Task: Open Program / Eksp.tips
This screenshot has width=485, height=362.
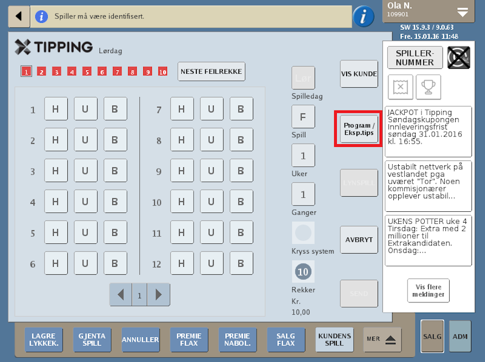Action: coord(359,129)
